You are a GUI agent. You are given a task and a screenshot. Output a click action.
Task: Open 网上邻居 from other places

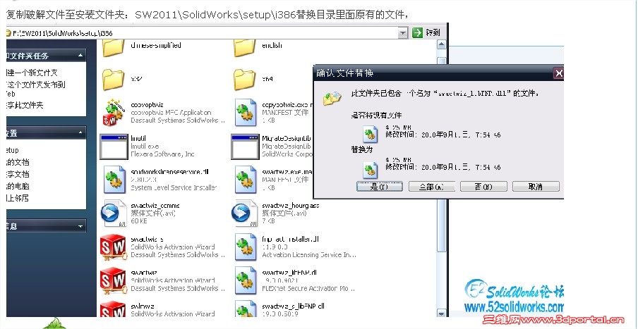18,198
